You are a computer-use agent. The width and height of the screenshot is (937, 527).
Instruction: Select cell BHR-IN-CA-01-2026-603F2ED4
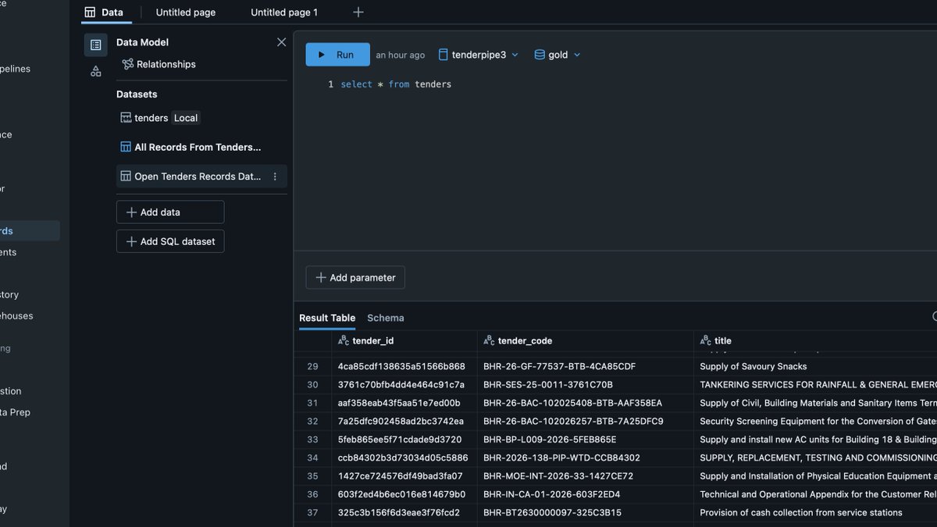click(x=585, y=494)
